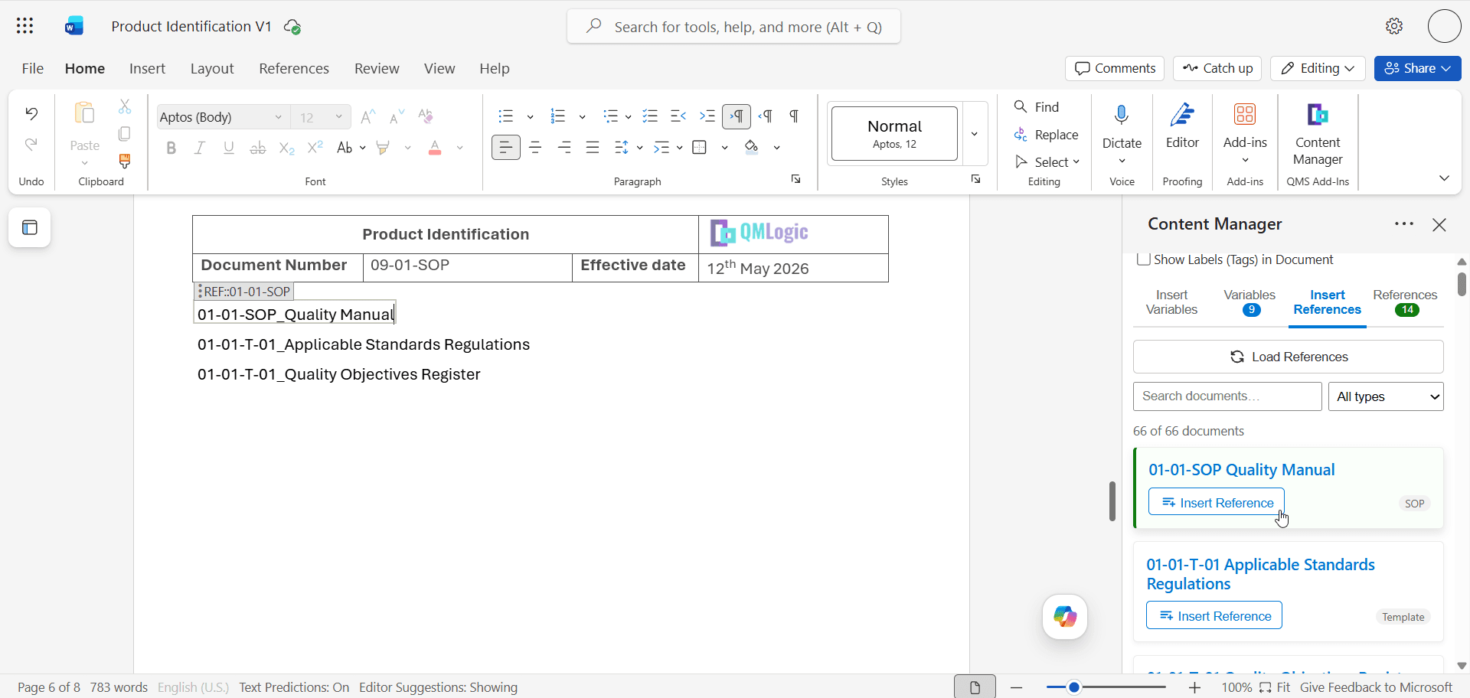Apply Italic formatting
Viewport: 1470px width, 698px height.
200,148
